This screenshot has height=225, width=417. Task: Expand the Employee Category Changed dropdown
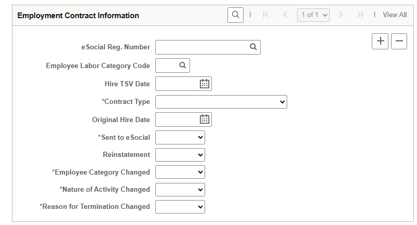tap(180, 172)
